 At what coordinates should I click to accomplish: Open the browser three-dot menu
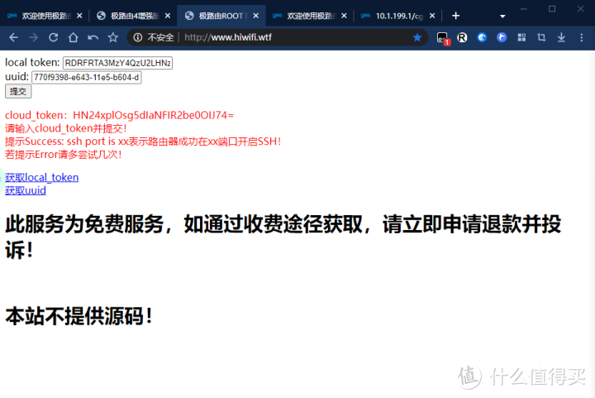tap(581, 37)
